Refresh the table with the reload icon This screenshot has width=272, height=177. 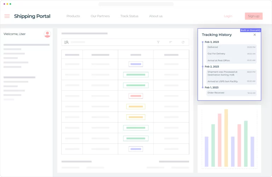[x=183, y=42]
